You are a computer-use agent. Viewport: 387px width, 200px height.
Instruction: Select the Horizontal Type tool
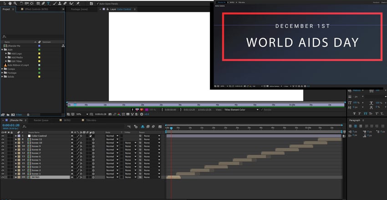(x=49, y=3)
